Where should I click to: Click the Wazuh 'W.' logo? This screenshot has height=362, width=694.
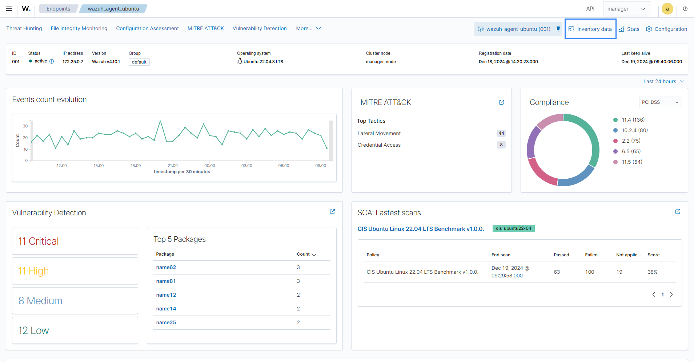pyautogui.click(x=26, y=9)
